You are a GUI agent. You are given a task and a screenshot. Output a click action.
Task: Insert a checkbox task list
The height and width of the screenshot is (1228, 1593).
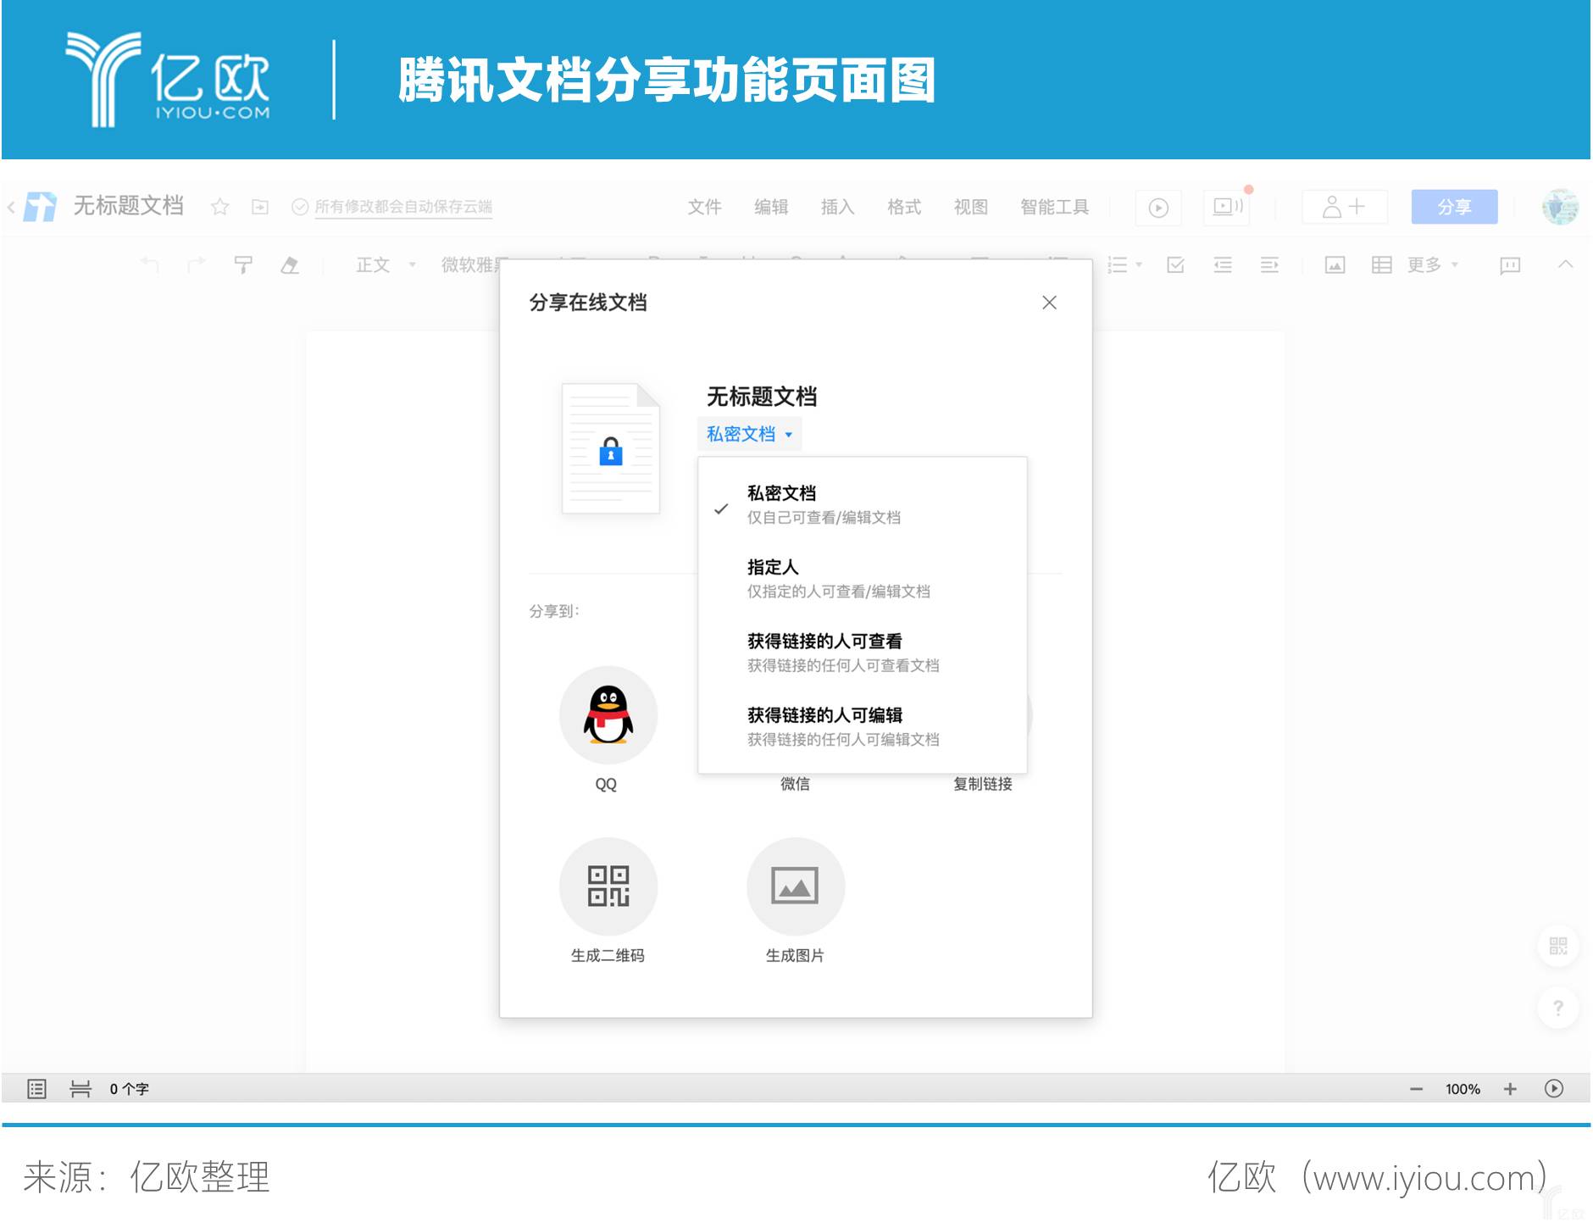pyautogui.click(x=1175, y=265)
